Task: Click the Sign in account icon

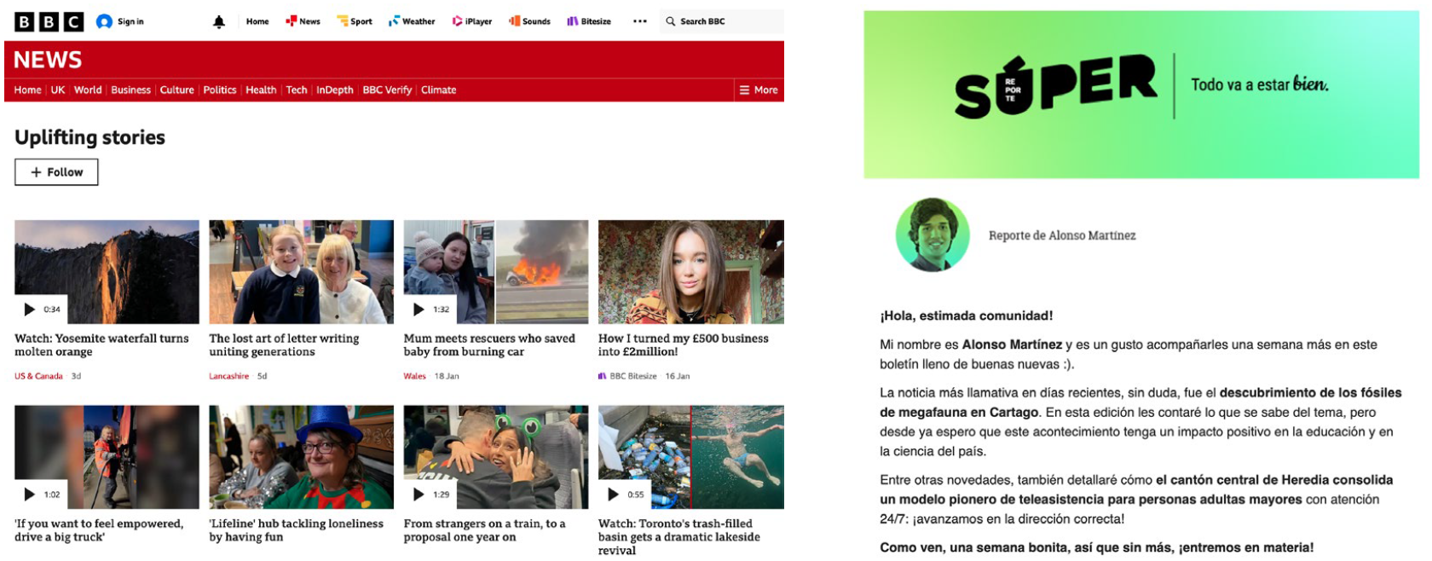Action: (104, 21)
